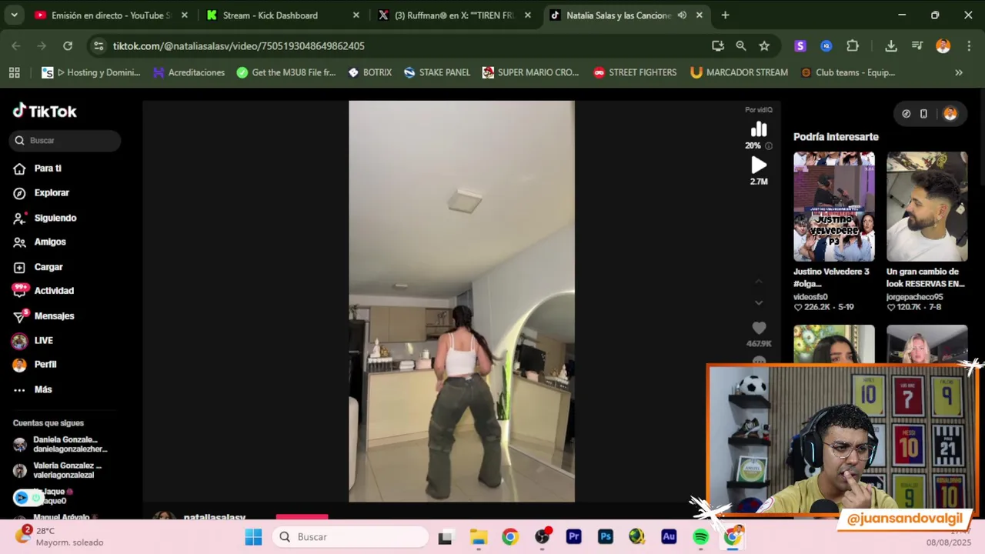
Task: Mute the TikTok tab via speaker icon
Action: (x=682, y=15)
